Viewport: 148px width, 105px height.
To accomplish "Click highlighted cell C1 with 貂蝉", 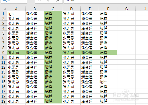I will coord(53,14).
